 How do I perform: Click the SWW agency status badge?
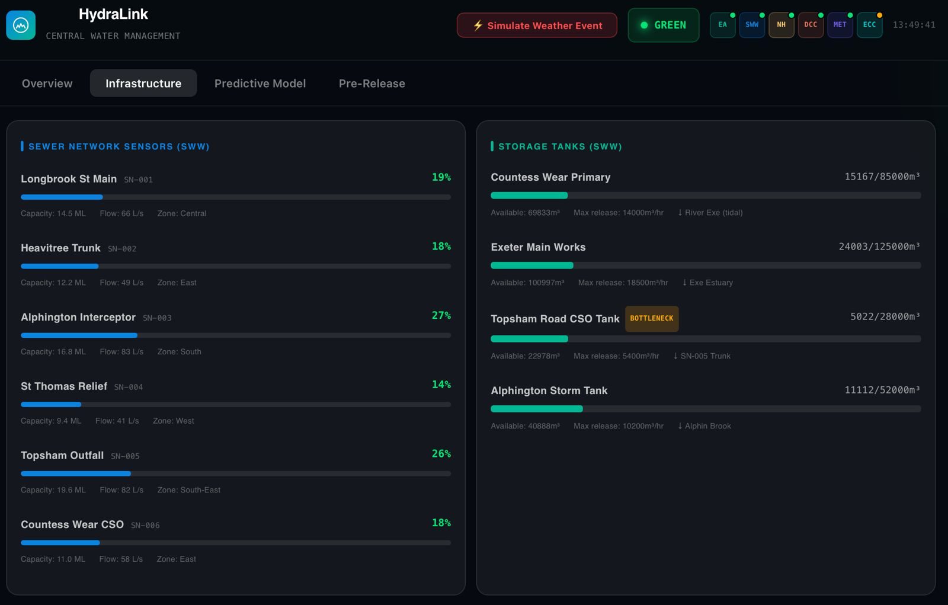tap(752, 25)
